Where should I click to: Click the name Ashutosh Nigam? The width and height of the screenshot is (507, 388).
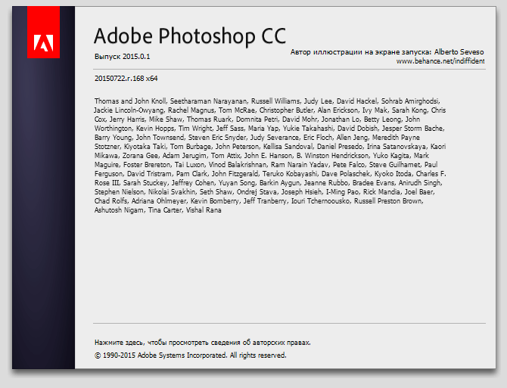coord(119,210)
